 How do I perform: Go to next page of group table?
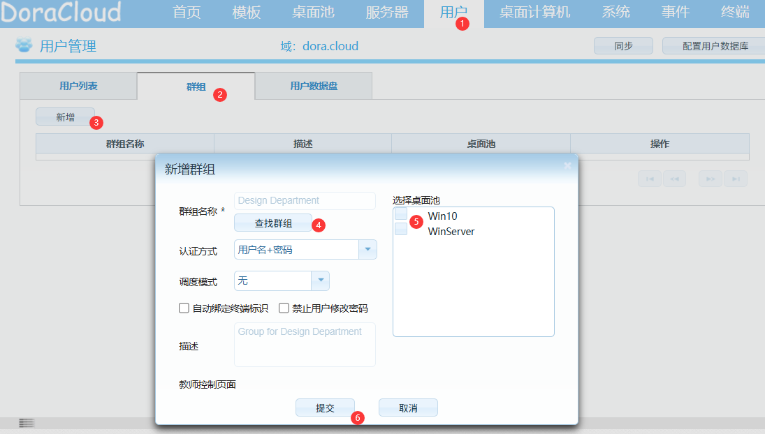tap(711, 179)
